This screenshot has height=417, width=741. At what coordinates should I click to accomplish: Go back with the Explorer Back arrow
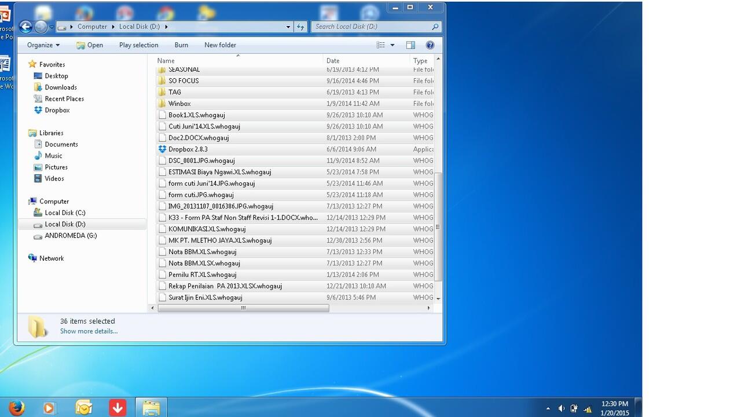(x=25, y=27)
